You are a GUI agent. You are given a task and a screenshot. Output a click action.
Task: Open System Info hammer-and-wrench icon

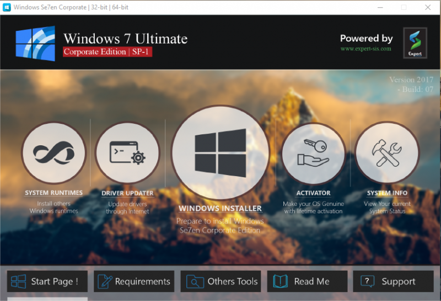click(x=387, y=153)
